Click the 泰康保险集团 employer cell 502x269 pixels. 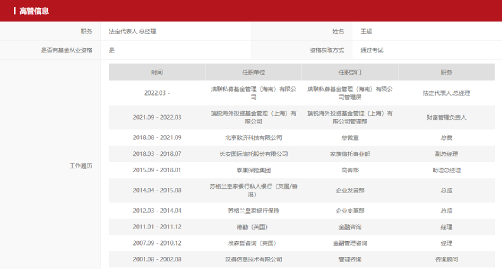pyautogui.click(x=253, y=170)
